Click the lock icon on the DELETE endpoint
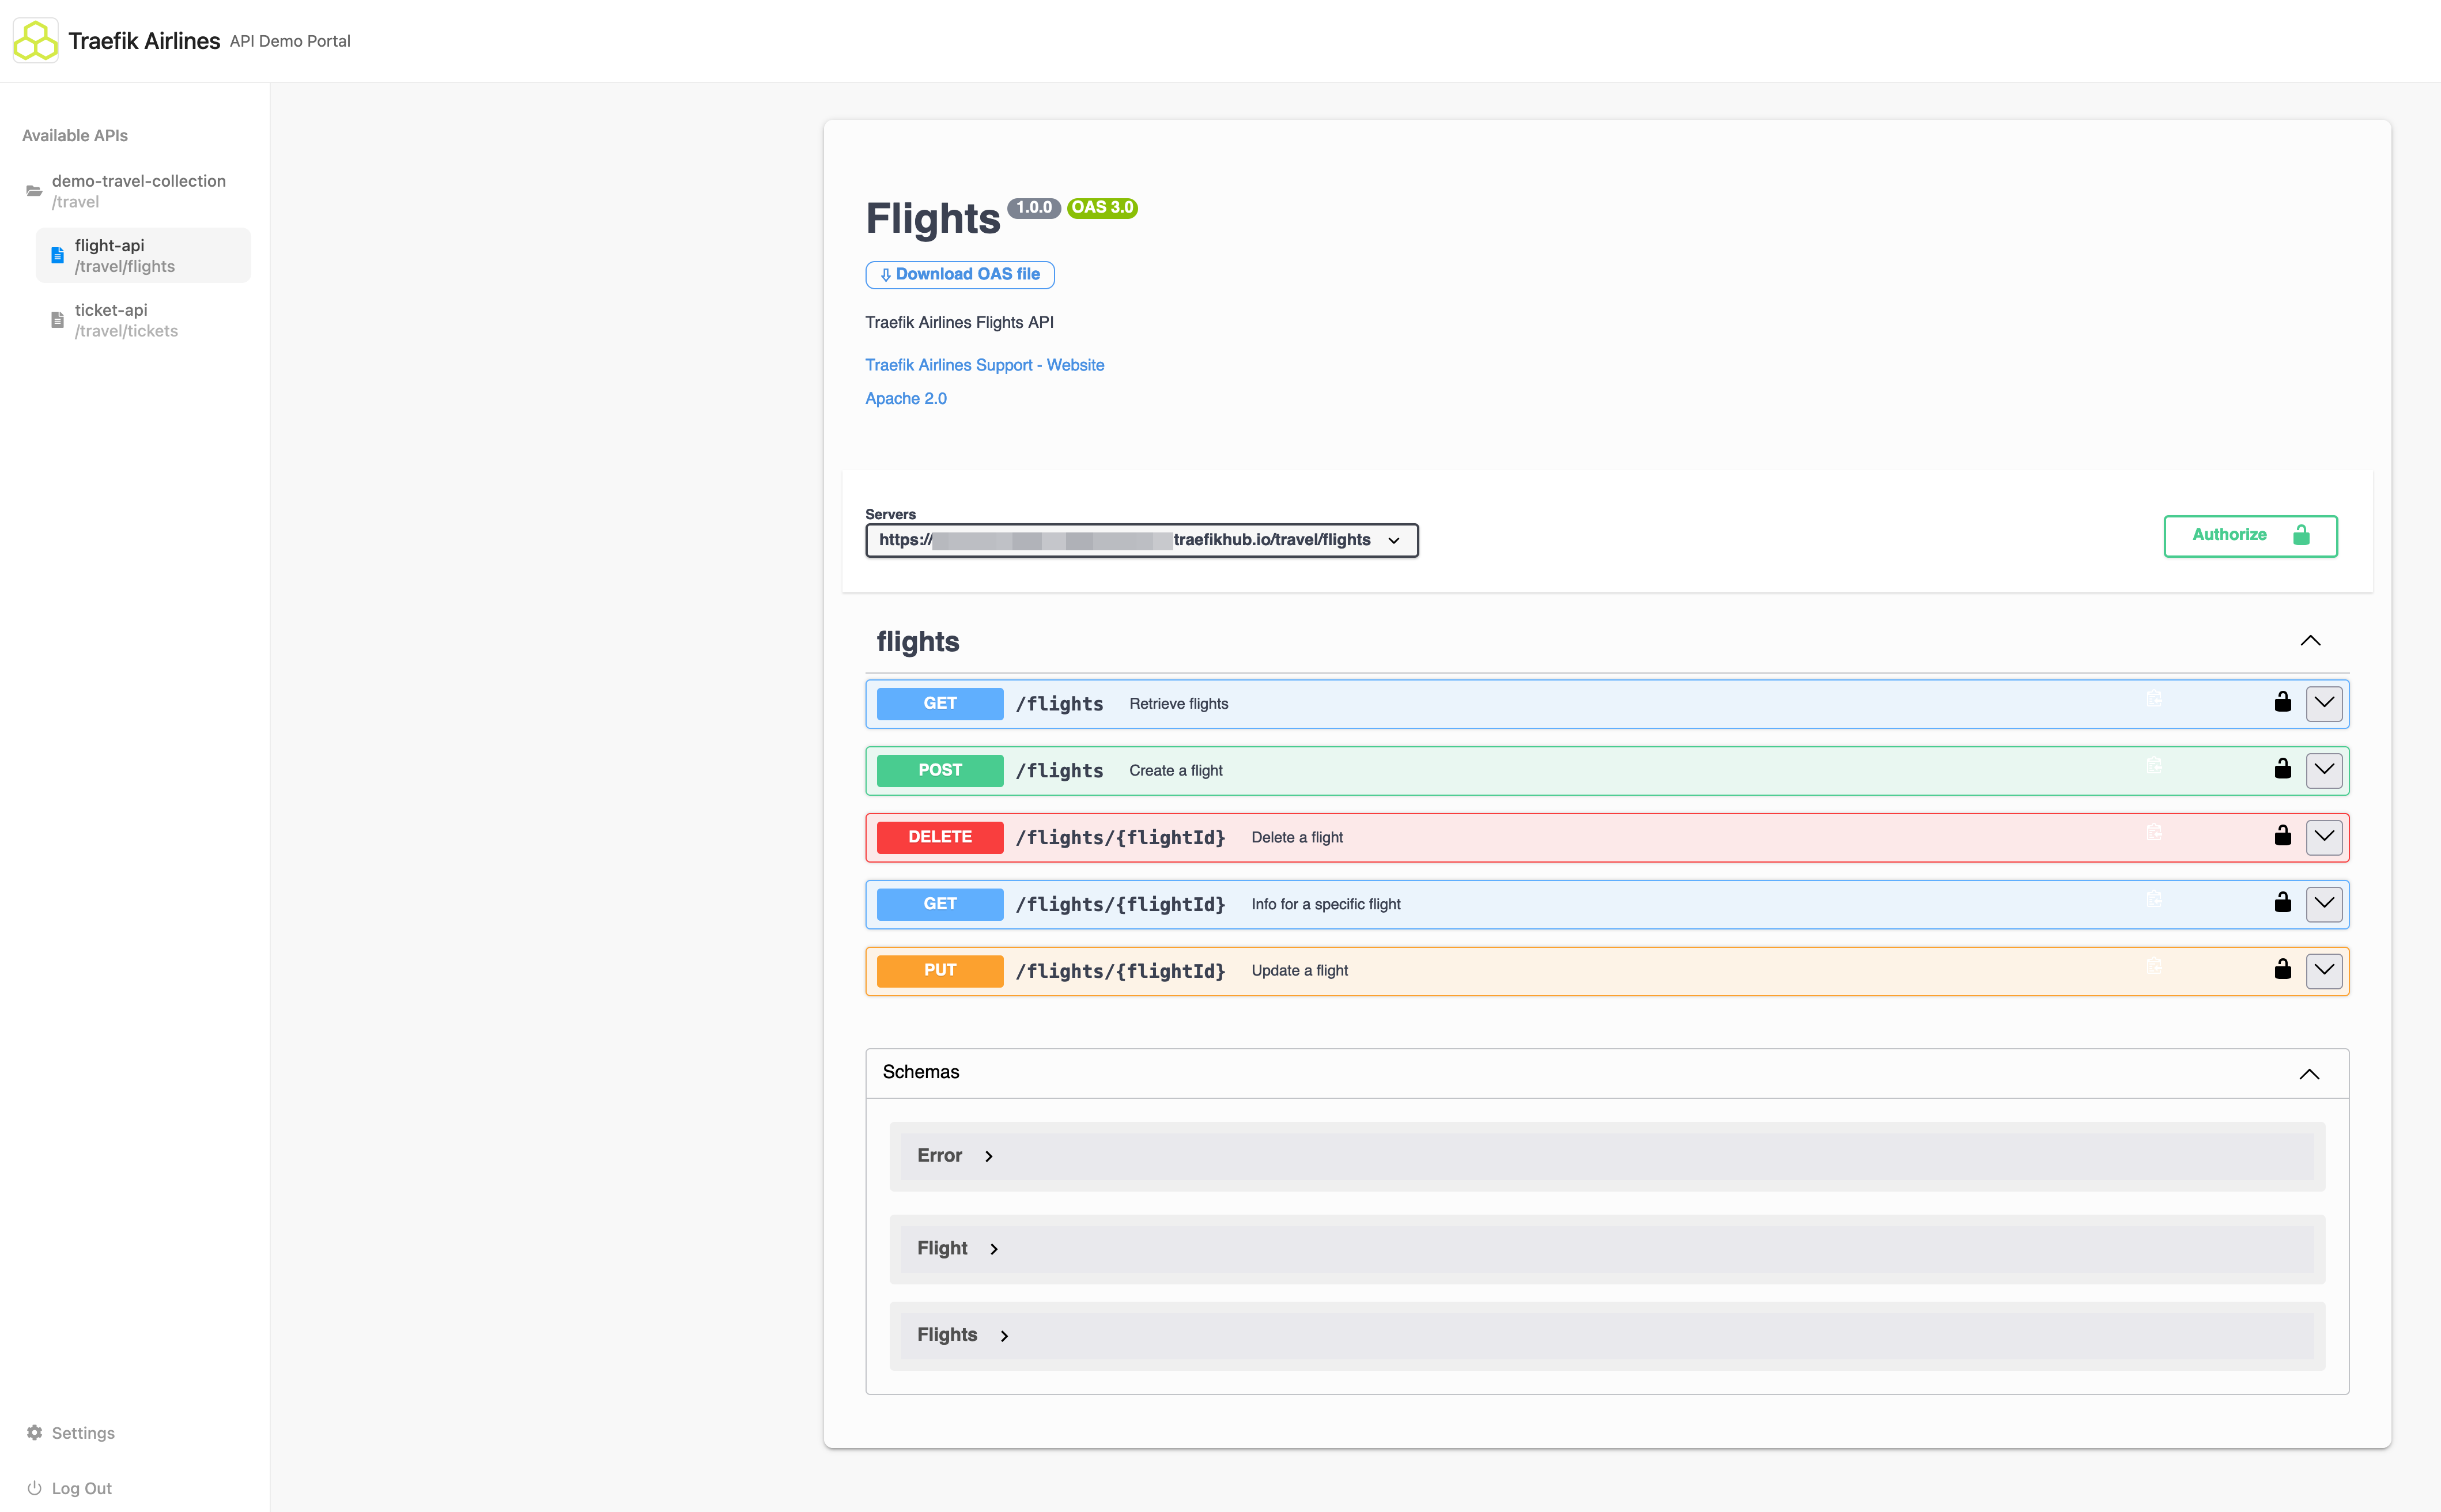Screen dimensions: 2441x1512 (2283, 835)
